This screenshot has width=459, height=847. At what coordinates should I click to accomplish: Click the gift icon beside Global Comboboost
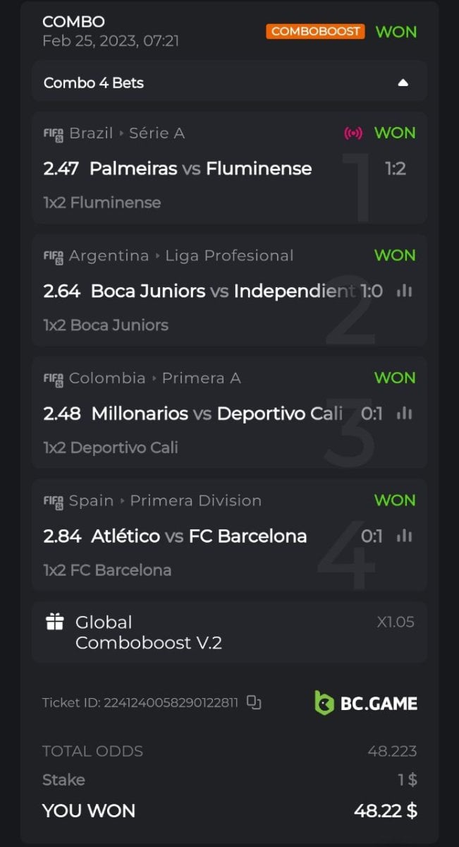tap(54, 622)
